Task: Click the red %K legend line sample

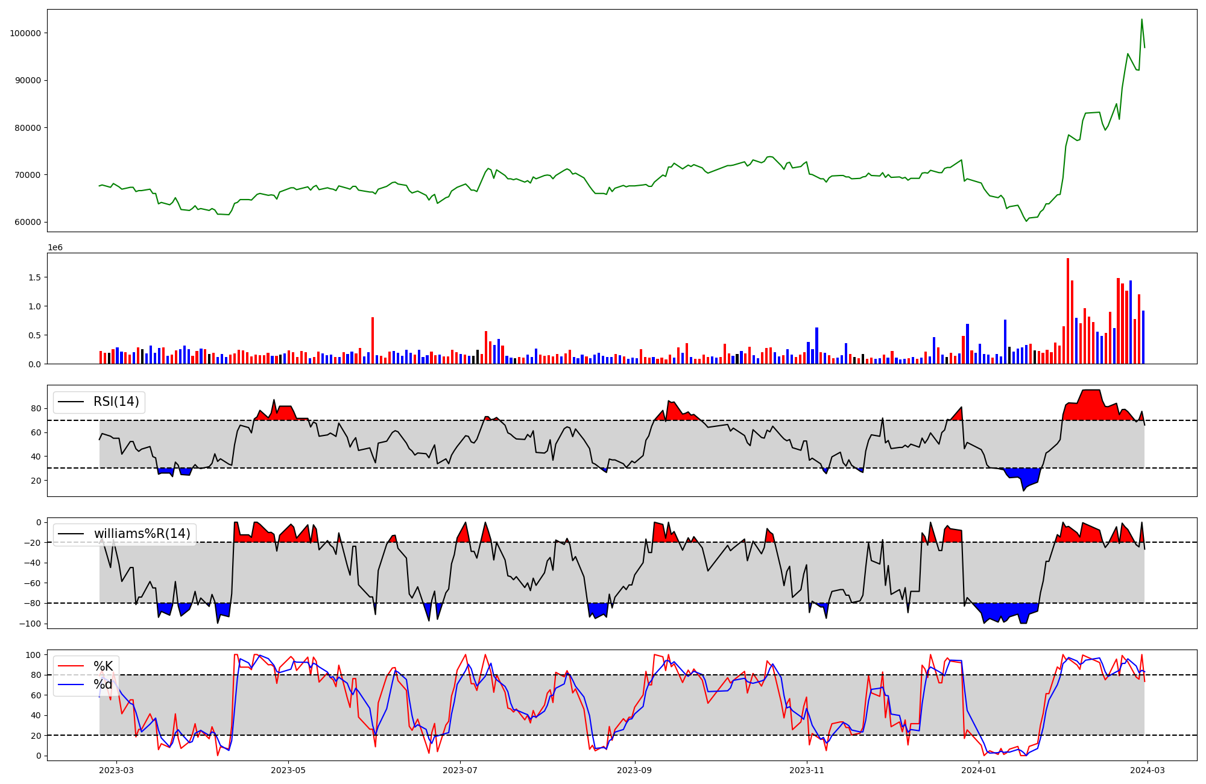Action: pyautogui.click(x=71, y=666)
